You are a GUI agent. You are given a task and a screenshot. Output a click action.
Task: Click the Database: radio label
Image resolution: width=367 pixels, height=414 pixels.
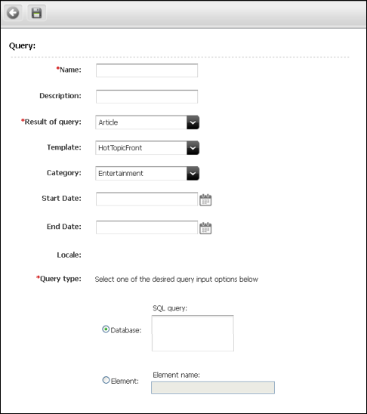coord(126,330)
